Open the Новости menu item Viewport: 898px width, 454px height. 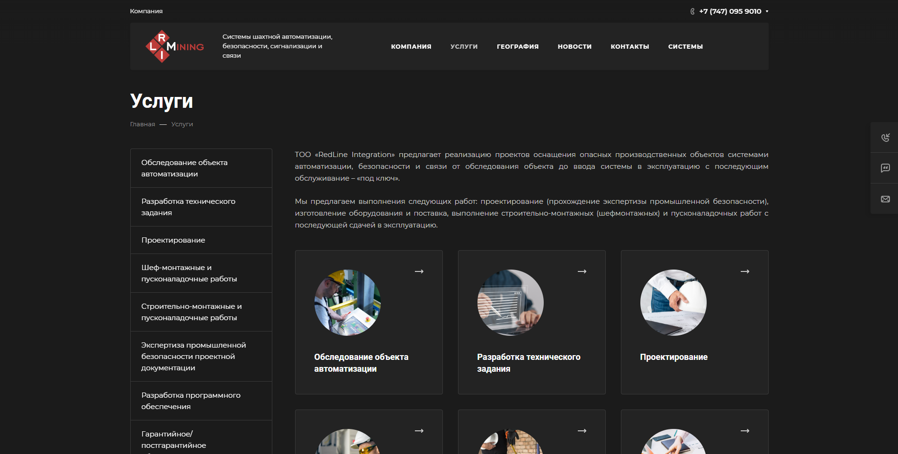(x=575, y=46)
